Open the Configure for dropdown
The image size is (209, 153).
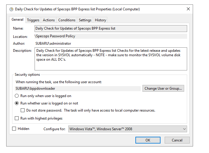(128, 129)
